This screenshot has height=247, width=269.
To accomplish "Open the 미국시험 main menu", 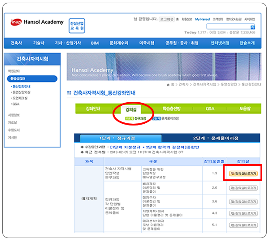I will [x=147, y=43].
